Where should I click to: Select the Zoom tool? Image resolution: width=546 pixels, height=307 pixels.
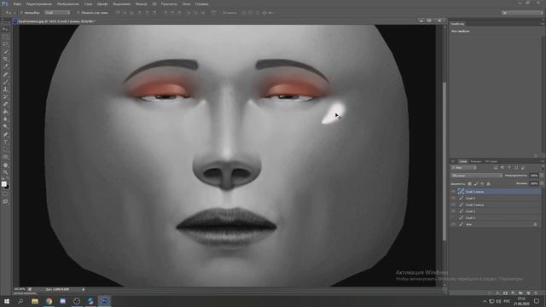(x=5, y=172)
